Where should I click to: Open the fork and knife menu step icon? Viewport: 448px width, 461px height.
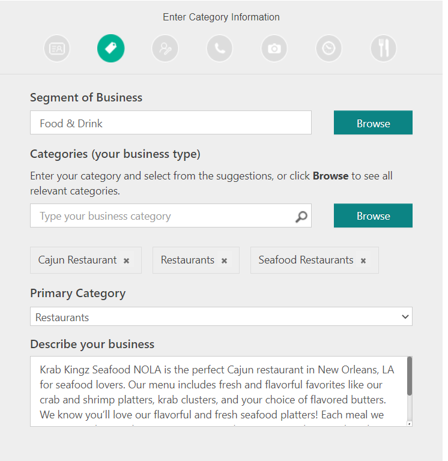coord(383,48)
